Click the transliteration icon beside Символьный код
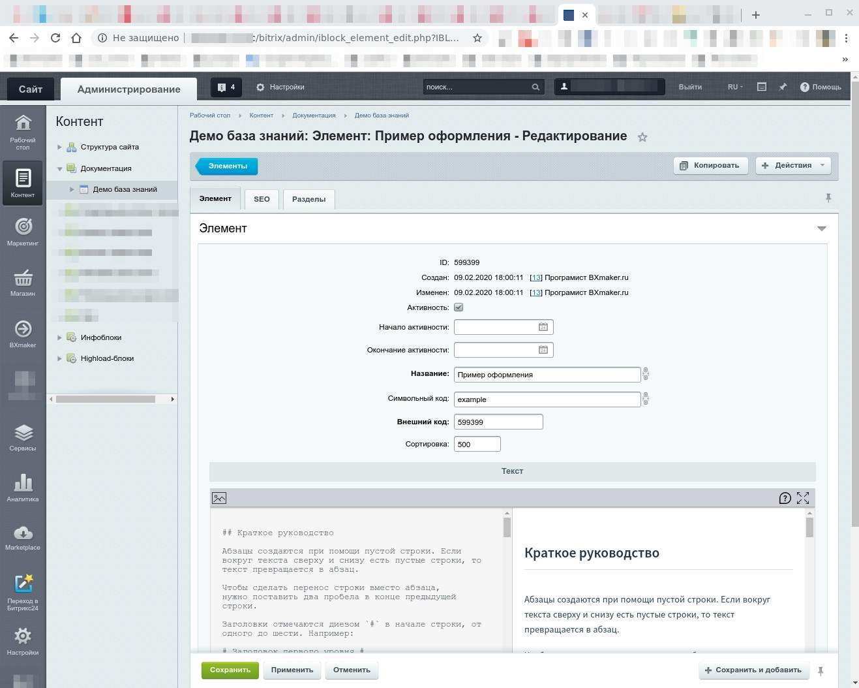Image resolution: width=859 pixels, height=688 pixels. (x=645, y=399)
